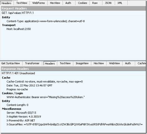The height and width of the screenshot is (134, 147).
Task: Open the request Auth tab
Action: pyautogui.click(x=68, y=3)
